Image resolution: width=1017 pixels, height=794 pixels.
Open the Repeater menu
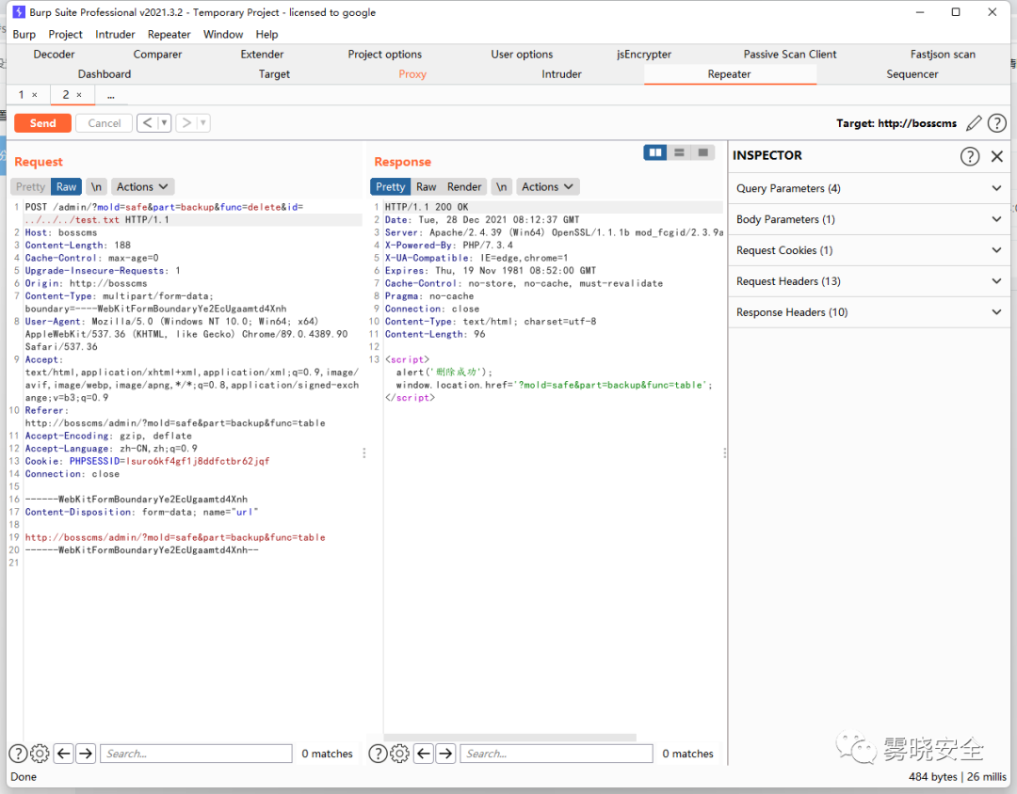[169, 35]
